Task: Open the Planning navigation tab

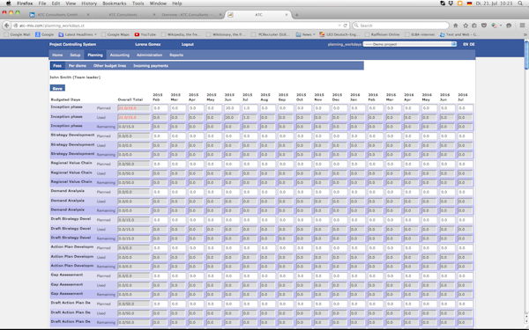Action: point(95,55)
